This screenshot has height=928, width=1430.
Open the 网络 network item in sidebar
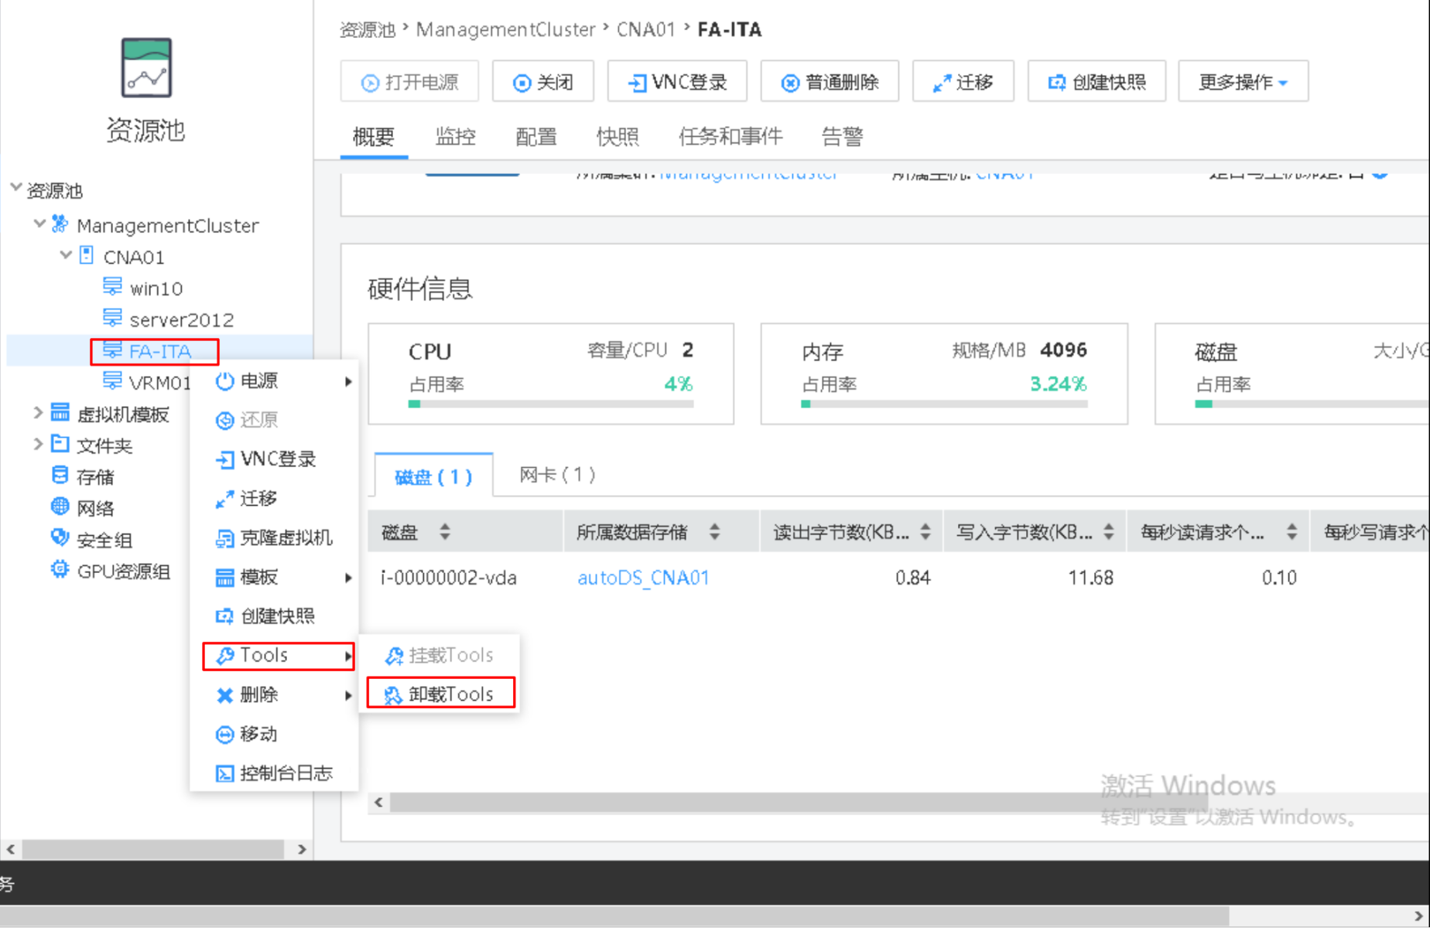[x=95, y=508]
